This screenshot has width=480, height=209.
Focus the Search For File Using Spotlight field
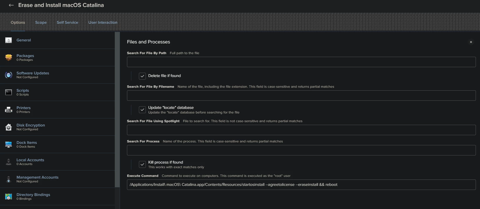pyautogui.click(x=301, y=130)
